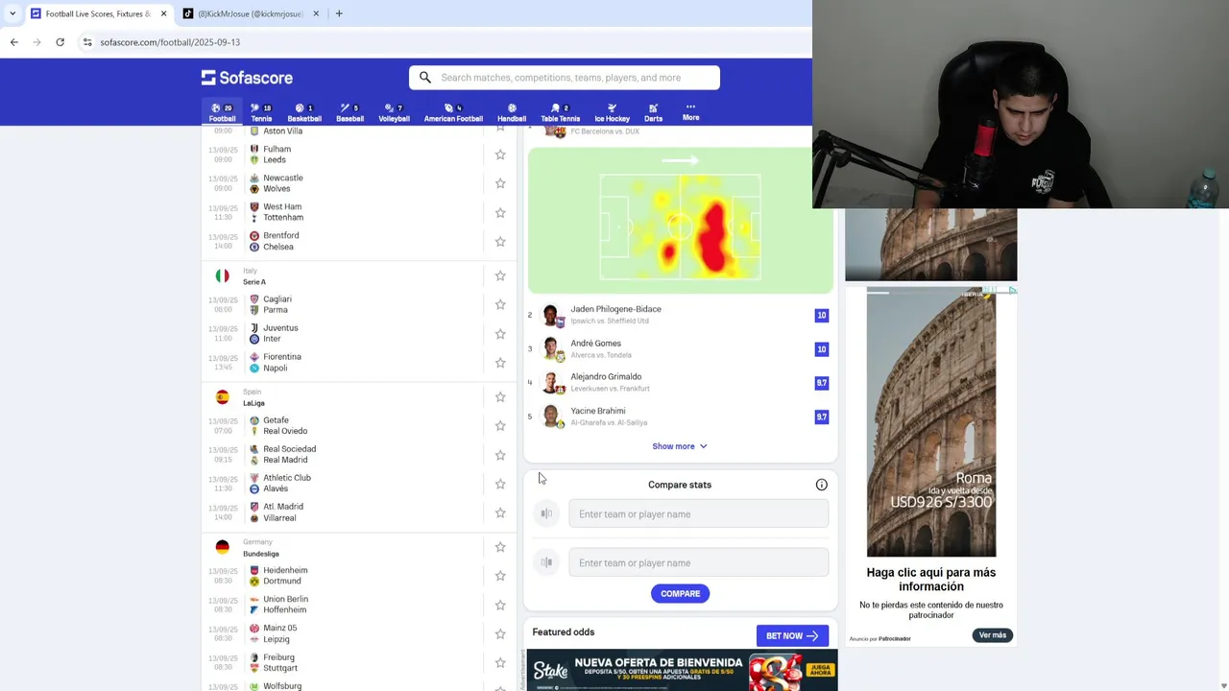Open the browser tab search dropdown

click(12, 13)
